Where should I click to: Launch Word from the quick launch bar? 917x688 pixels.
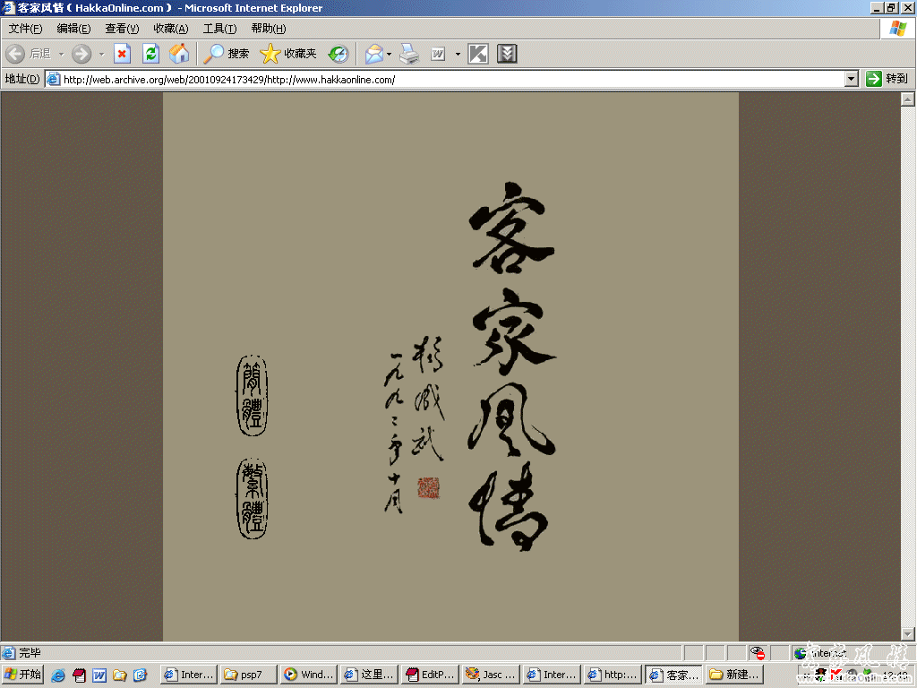[x=99, y=675]
